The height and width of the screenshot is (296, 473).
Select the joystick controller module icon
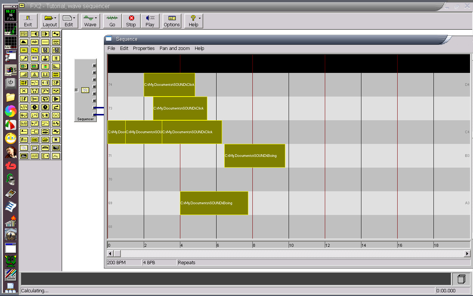(x=45, y=58)
